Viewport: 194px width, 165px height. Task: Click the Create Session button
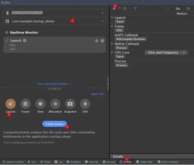(55, 124)
